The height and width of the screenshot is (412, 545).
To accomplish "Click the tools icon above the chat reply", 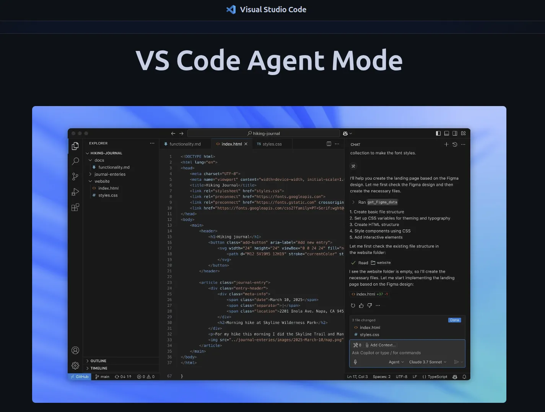I will click(353, 166).
